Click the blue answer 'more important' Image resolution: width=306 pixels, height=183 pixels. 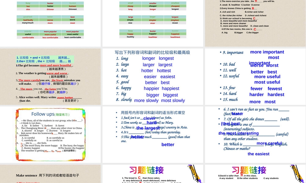pyautogui.click(x=267, y=52)
